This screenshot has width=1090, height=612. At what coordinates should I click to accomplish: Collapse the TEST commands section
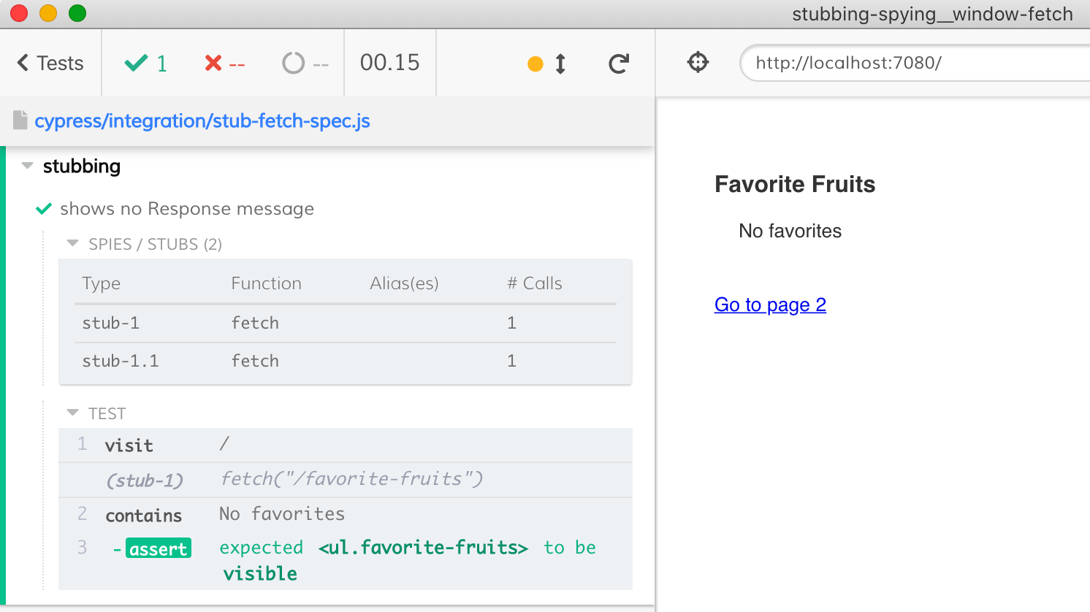(x=72, y=413)
